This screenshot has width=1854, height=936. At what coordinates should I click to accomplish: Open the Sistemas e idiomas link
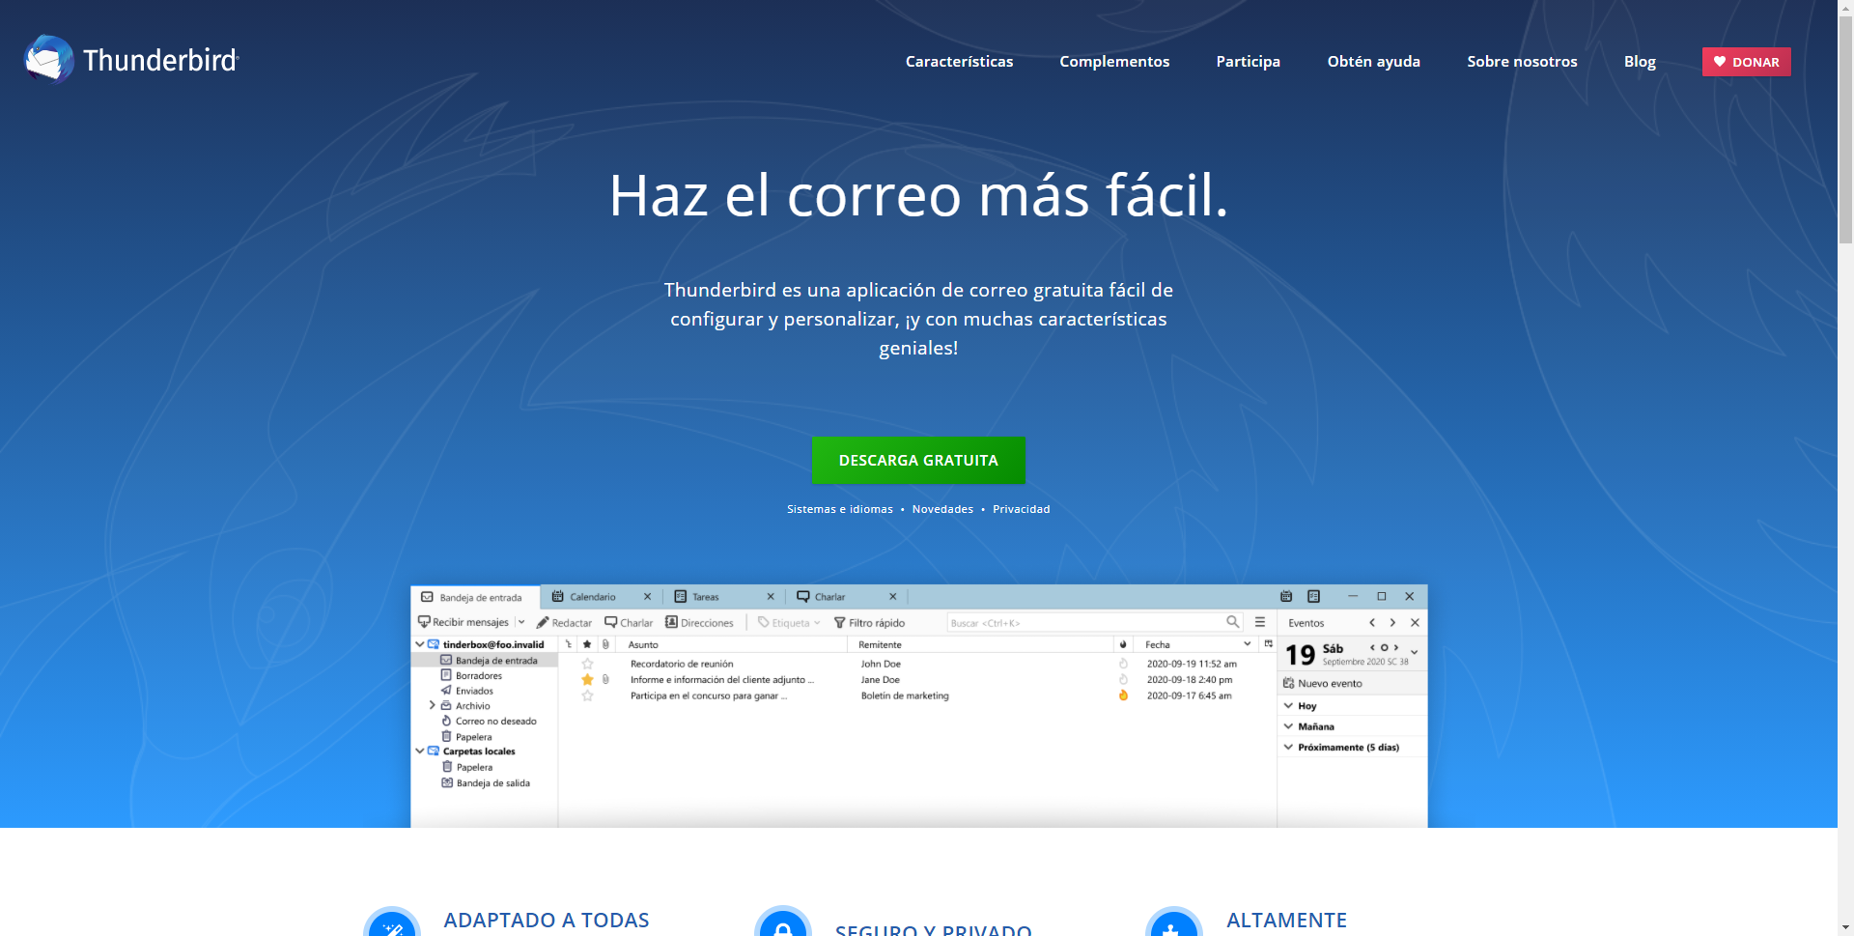(840, 509)
